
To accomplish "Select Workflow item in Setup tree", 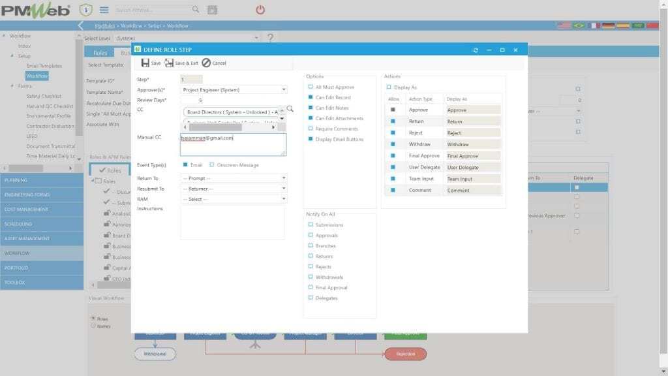I will point(37,76).
